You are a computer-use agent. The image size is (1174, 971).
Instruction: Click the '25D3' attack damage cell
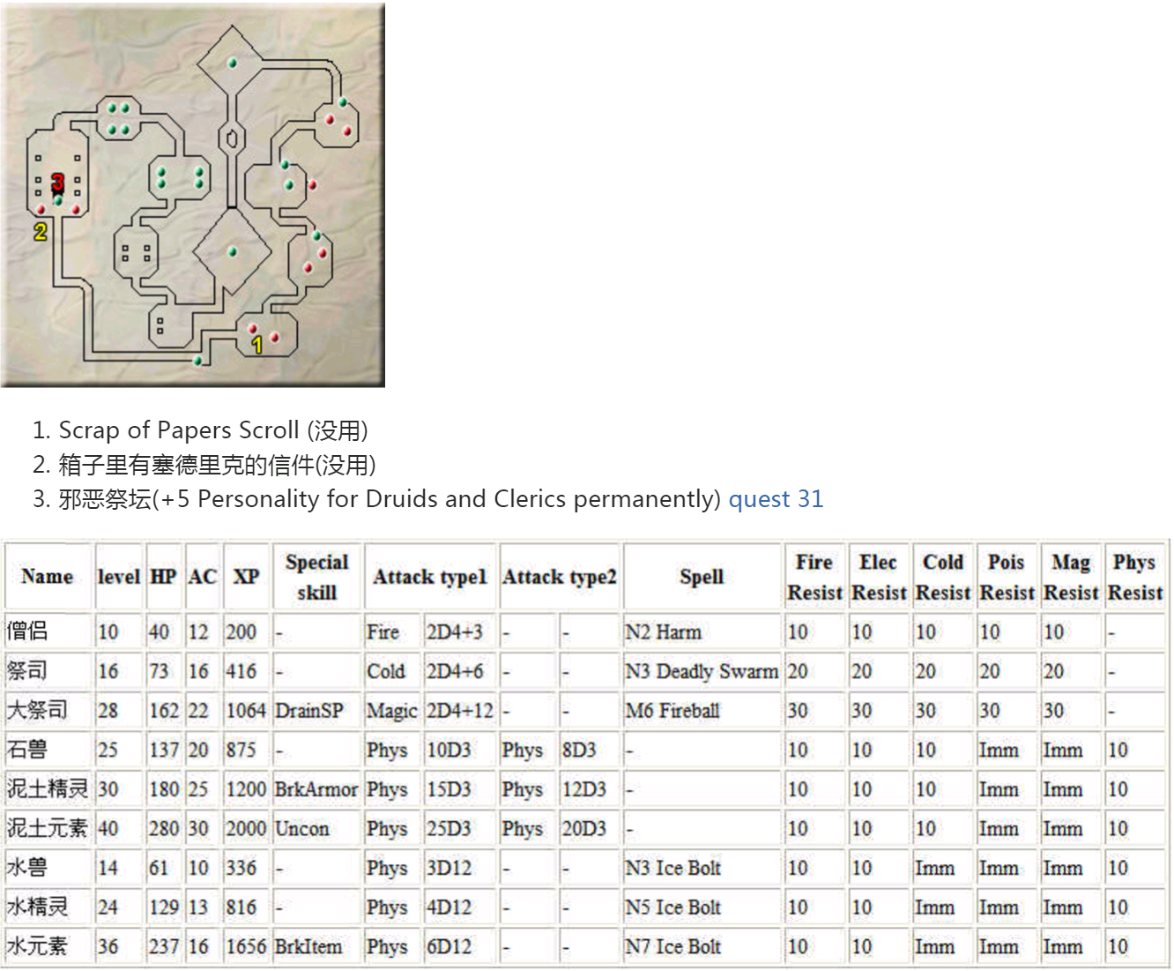point(460,828)
